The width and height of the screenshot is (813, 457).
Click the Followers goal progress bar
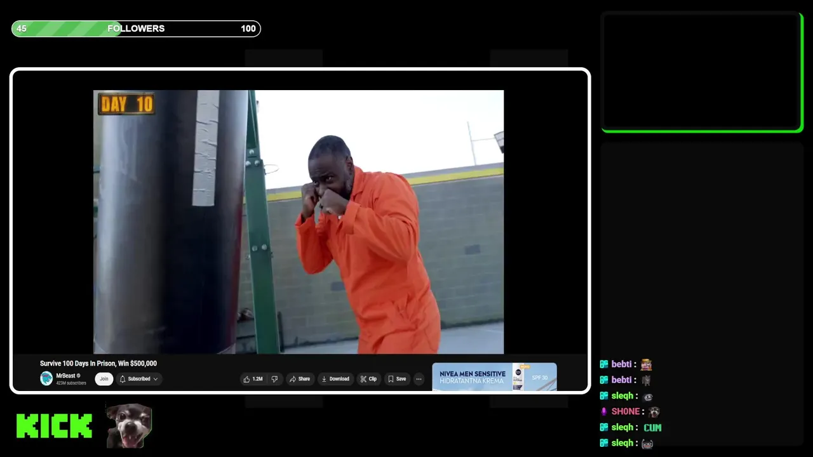point(136,29)
